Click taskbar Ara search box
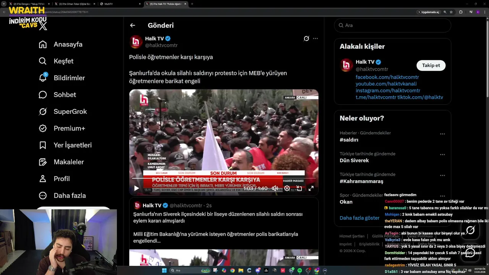 (x=190, y=270)
